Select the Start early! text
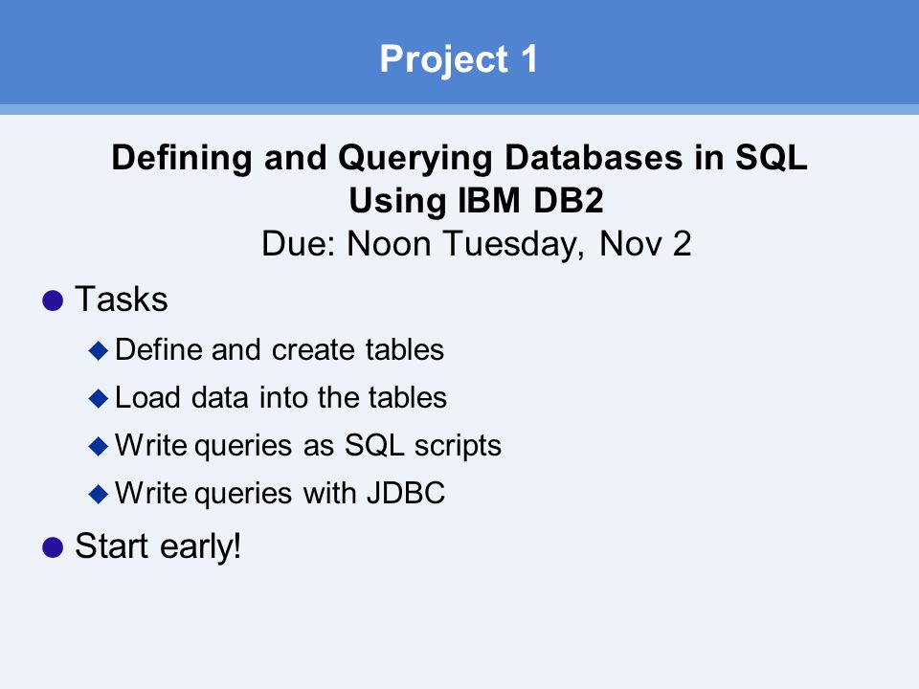This screenshot has height=689, width=919. pyautogui.click(x=158, y=546)
